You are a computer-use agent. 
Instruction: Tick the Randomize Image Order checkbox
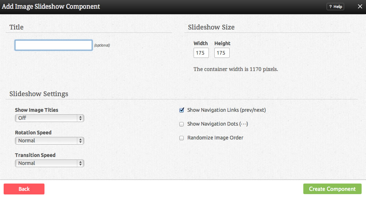click(182, 138)
